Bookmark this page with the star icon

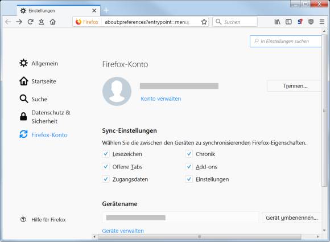coord(204,22)
